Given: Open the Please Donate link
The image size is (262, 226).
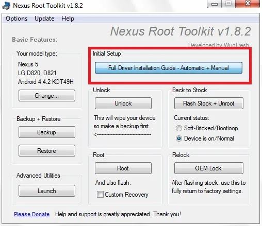Looking at the screenshot, I should click(x=31, y=214).
